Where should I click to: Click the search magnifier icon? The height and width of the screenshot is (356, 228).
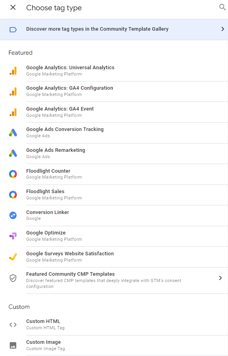[222, 7]
